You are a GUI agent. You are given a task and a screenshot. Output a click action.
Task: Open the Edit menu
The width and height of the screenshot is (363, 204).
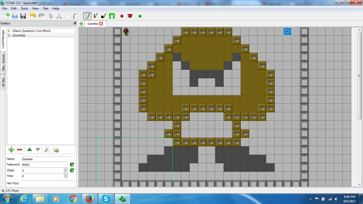[14, 8]
